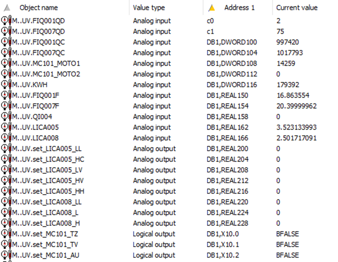Screen dimensions: 338x262
Task: Click the object icon next to M..UV.KWH
Action: click(6, 84)
